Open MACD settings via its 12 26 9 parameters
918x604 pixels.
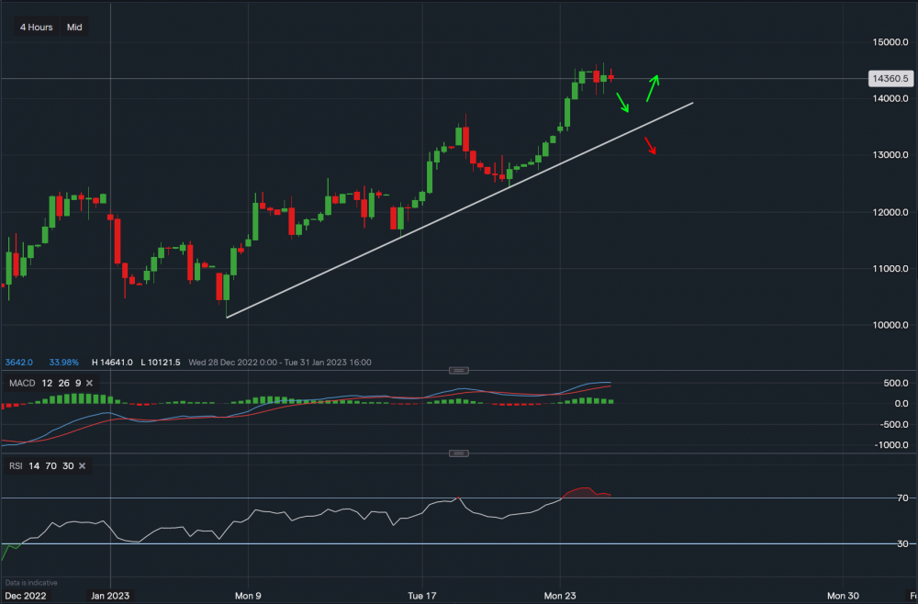click(62, 383)
